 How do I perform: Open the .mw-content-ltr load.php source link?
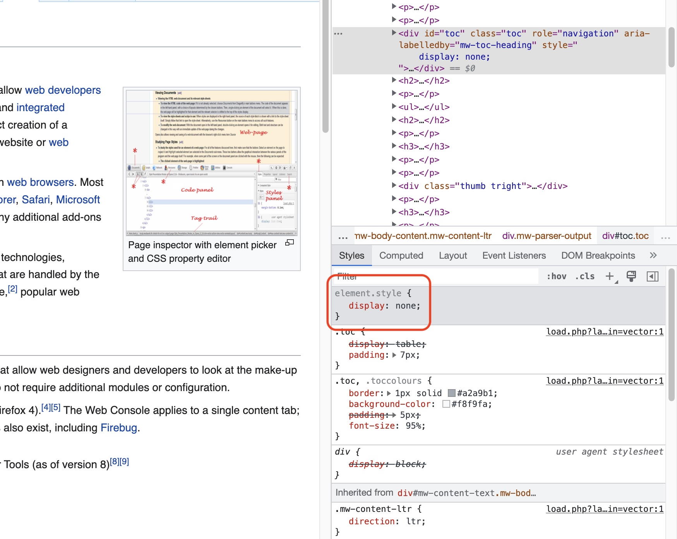click(x=605, y=509)
